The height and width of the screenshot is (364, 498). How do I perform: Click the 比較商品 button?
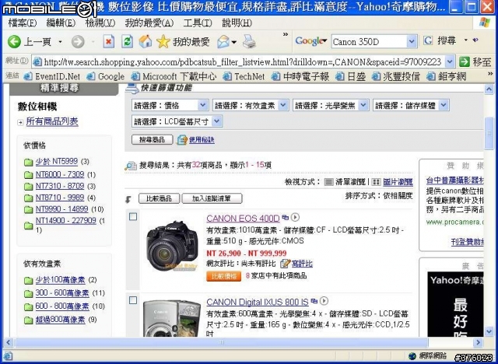click(159, 198)
